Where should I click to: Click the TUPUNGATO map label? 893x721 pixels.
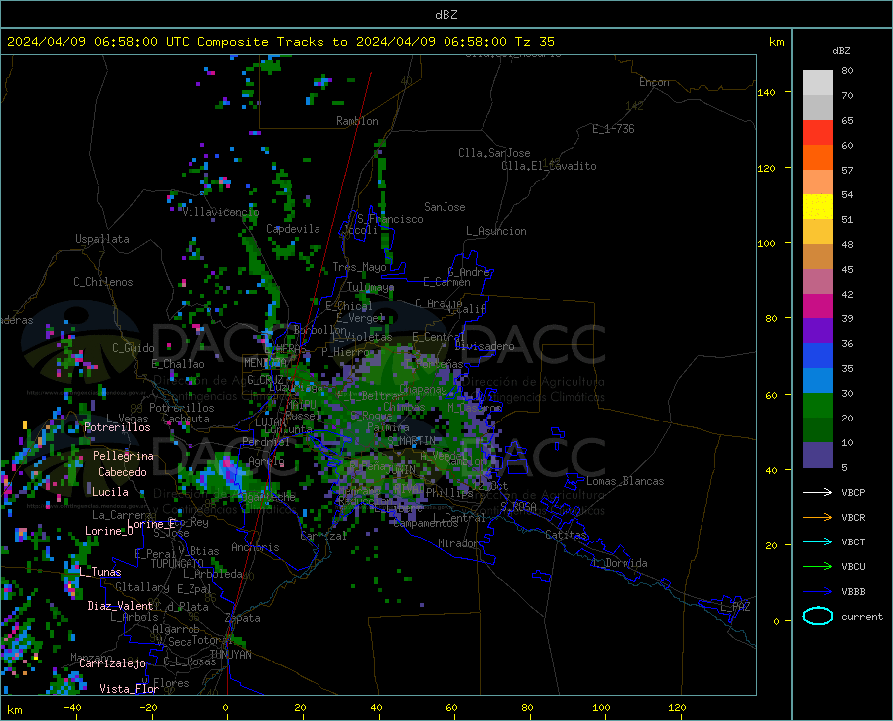(177, 564)
